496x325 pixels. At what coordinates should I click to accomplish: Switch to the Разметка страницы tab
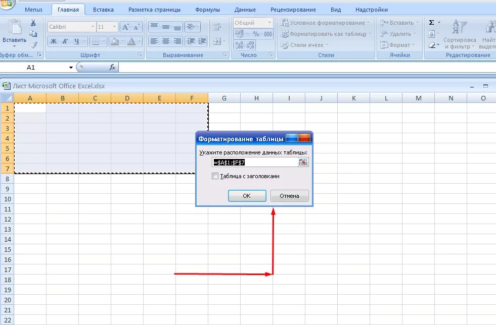pos(154,10)
